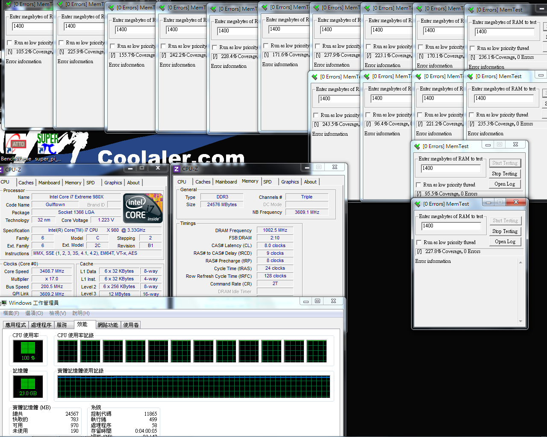Viewport: 547px width, 437px height.
Task: Open 說明(H) menu in Task Manager
Action: [81, 313]
